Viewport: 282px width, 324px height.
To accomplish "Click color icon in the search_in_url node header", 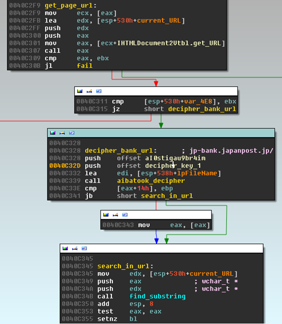I will pos(65,248).
